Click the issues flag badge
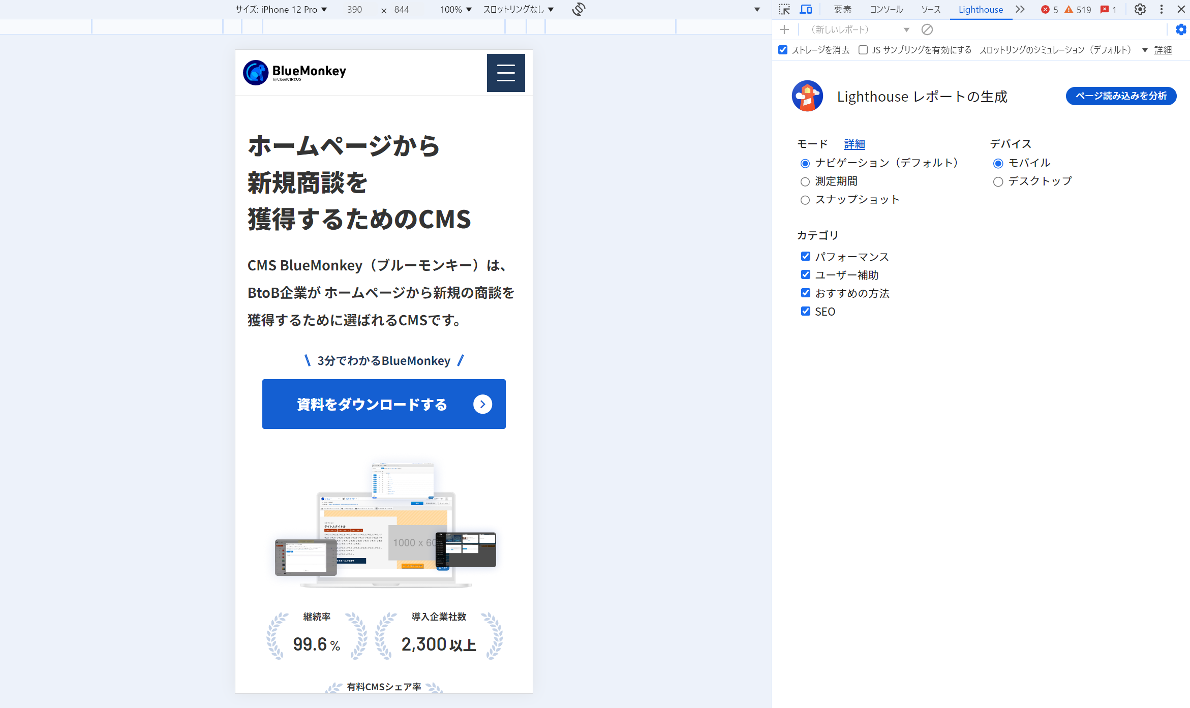1190x708 pixels. (1108, 10)
